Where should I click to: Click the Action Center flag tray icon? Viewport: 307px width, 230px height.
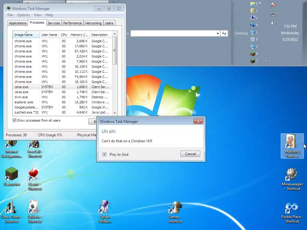point(273,5)
